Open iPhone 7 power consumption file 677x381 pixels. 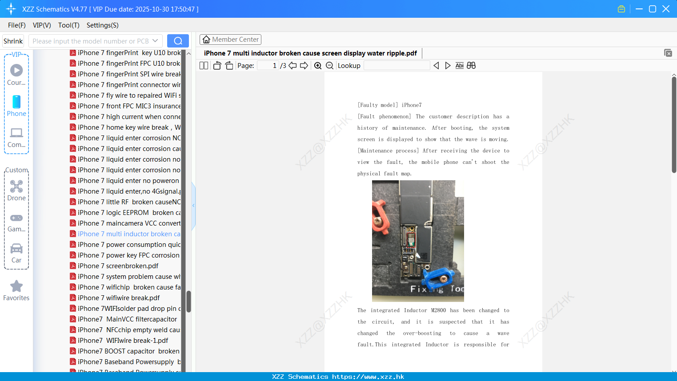(125, 245)
